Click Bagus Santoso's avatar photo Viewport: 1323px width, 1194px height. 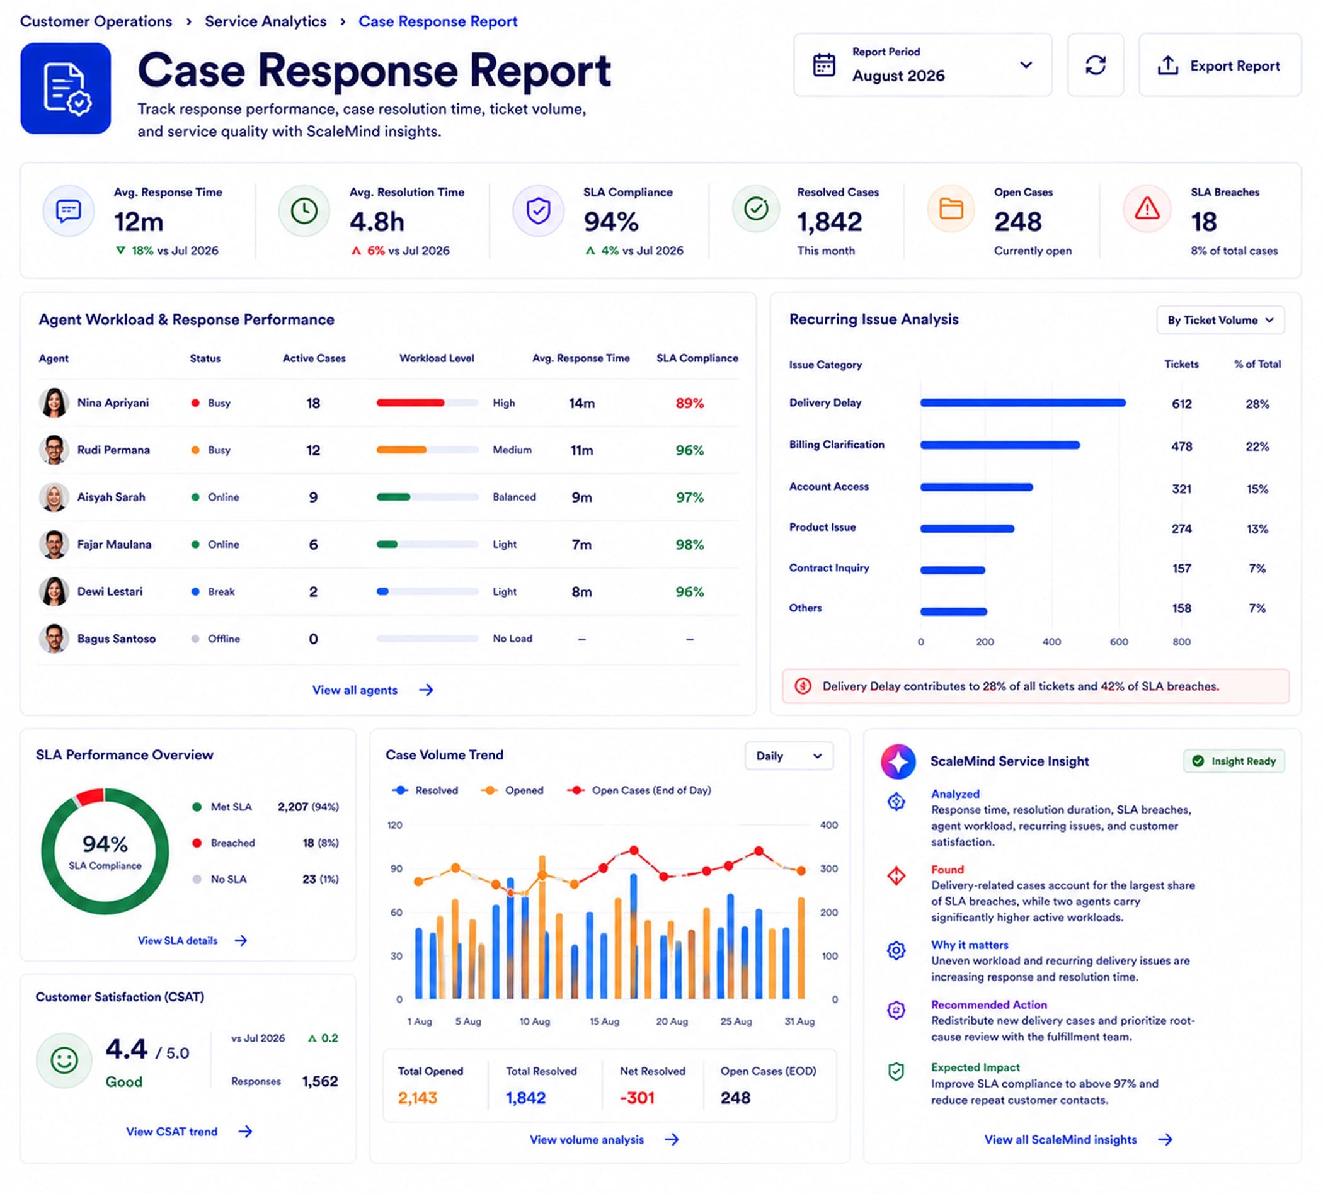click(x=54, y=639)
